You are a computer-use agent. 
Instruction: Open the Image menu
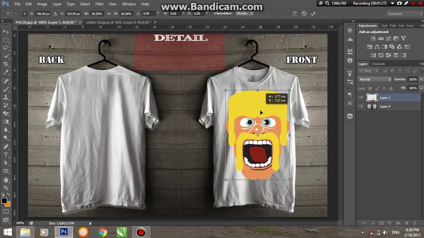42,4
